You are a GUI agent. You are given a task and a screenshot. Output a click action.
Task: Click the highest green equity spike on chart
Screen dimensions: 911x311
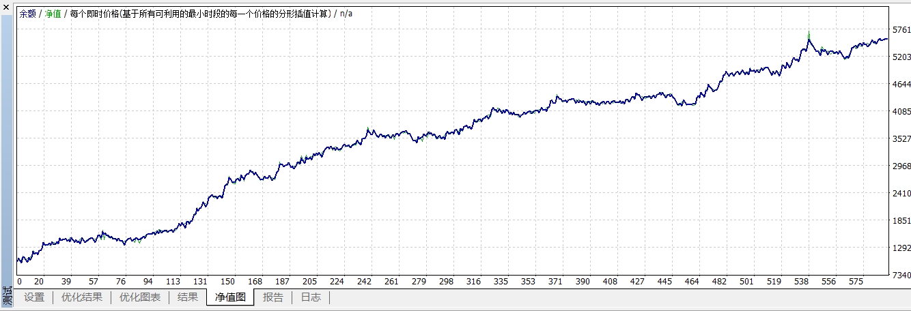(809, 33)
